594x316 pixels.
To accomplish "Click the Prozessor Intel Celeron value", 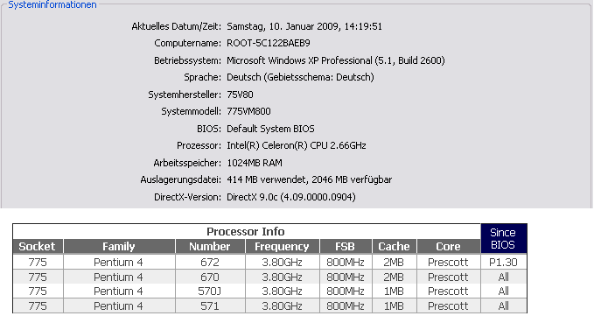I will tap(297, 145).
